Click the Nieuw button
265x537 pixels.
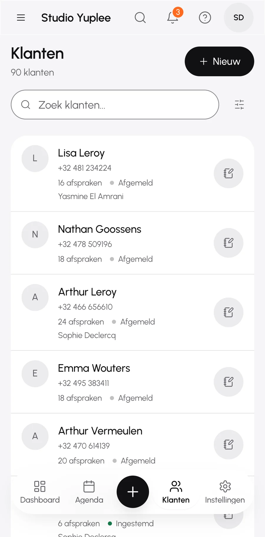tap(219, 61)
